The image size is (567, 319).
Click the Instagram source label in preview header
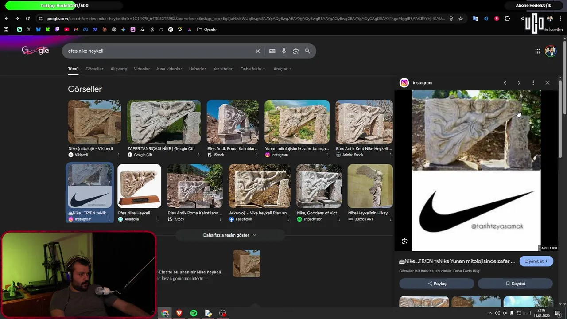422,83
